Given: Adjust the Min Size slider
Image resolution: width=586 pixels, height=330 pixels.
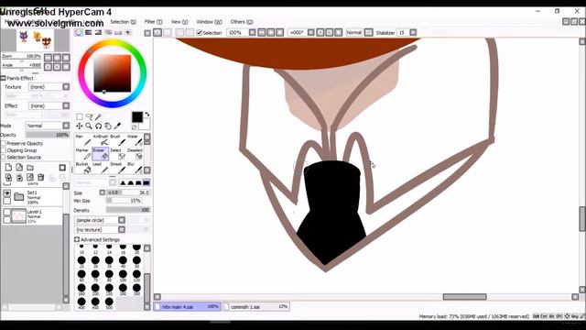Looking at the screenshot, I should tap(124, 201).
